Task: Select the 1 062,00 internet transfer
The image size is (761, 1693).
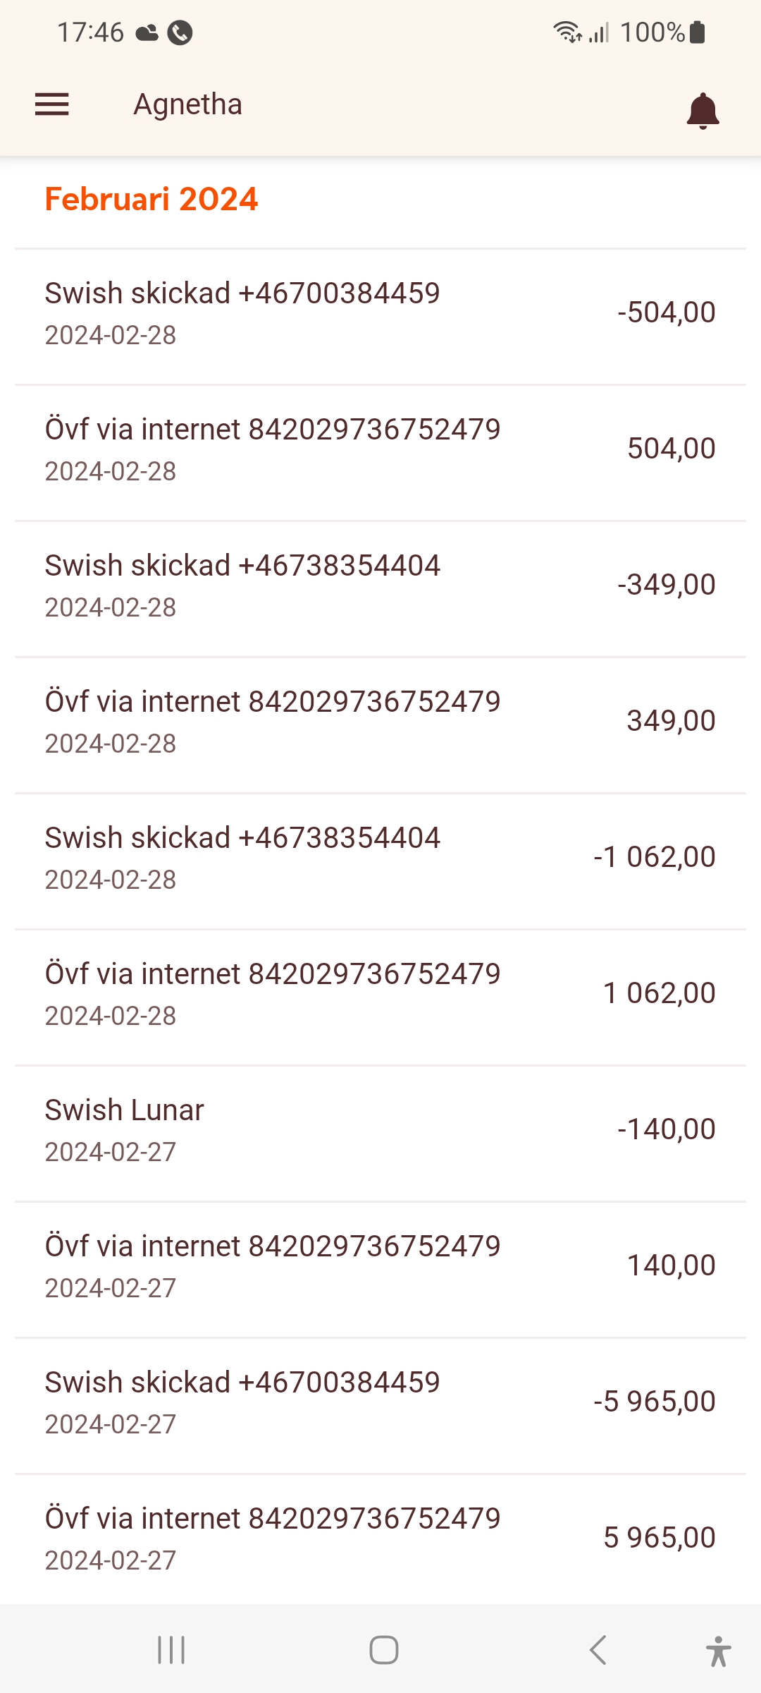Action: coord(380,994)
